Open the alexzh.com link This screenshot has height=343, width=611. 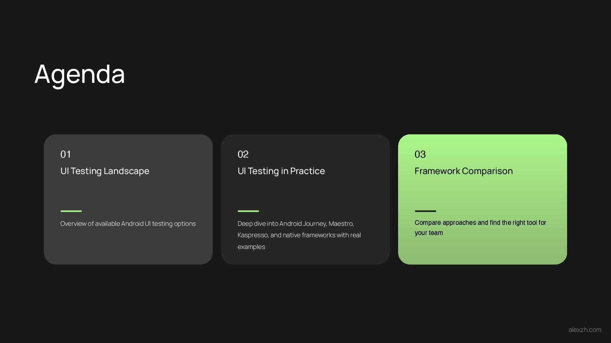[x=585, y=330]
